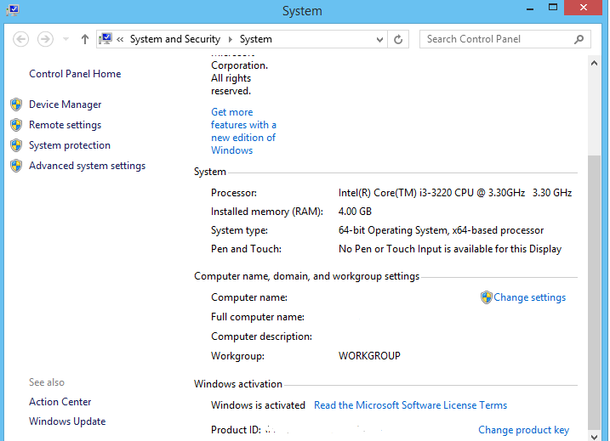Select the processor value Intel Core i3-3220
The height and width of the screenshot is (441, 610).
[x=455, y=193]
